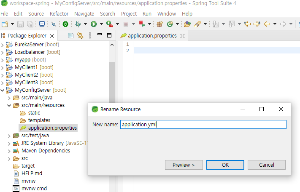This screenshot has width=300, height=192.
Task: Click the grey Stop square icon
Action: tap(126, 24)
